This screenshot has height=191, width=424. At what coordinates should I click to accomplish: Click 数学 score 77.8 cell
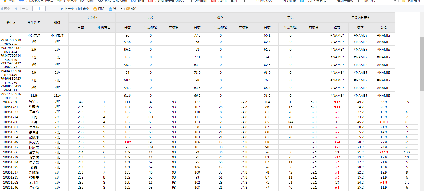tap(197, 35)
